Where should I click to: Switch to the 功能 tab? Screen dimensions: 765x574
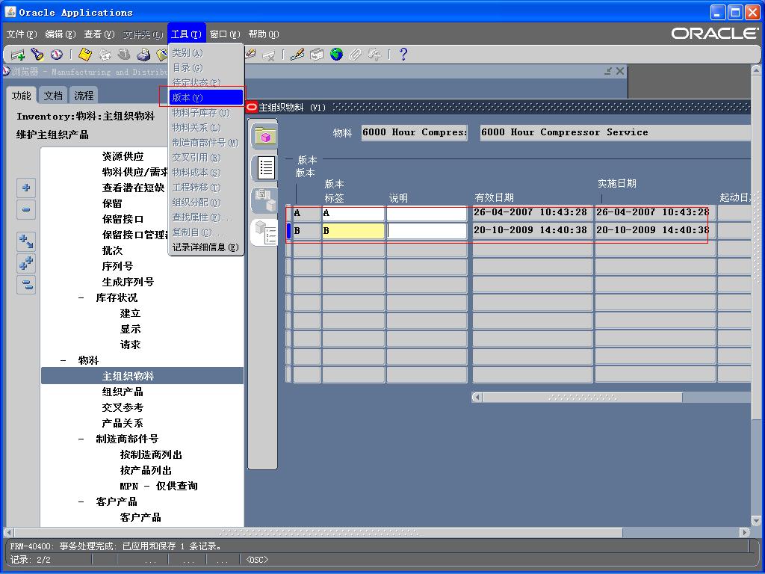(21, 96)
